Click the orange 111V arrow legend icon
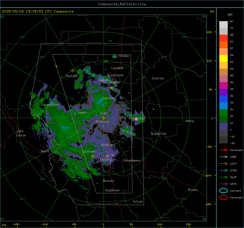 click(223, 163)
